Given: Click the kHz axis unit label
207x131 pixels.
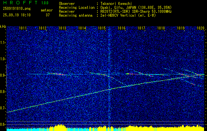Looking at the screenshot, I should 3,27.
